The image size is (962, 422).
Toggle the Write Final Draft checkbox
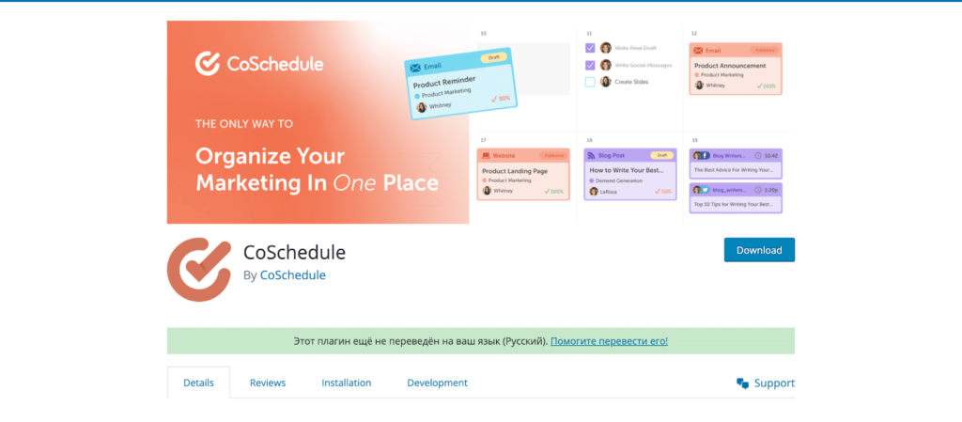[590, 48]
